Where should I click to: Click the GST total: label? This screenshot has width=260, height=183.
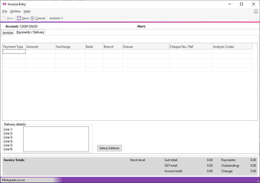coord(171,165)
